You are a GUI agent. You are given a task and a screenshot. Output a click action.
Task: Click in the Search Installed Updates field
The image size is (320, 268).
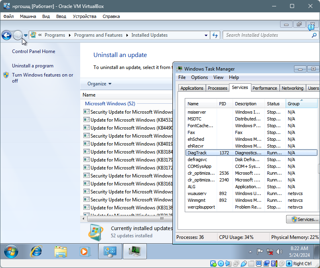click(x=263, y=35)
